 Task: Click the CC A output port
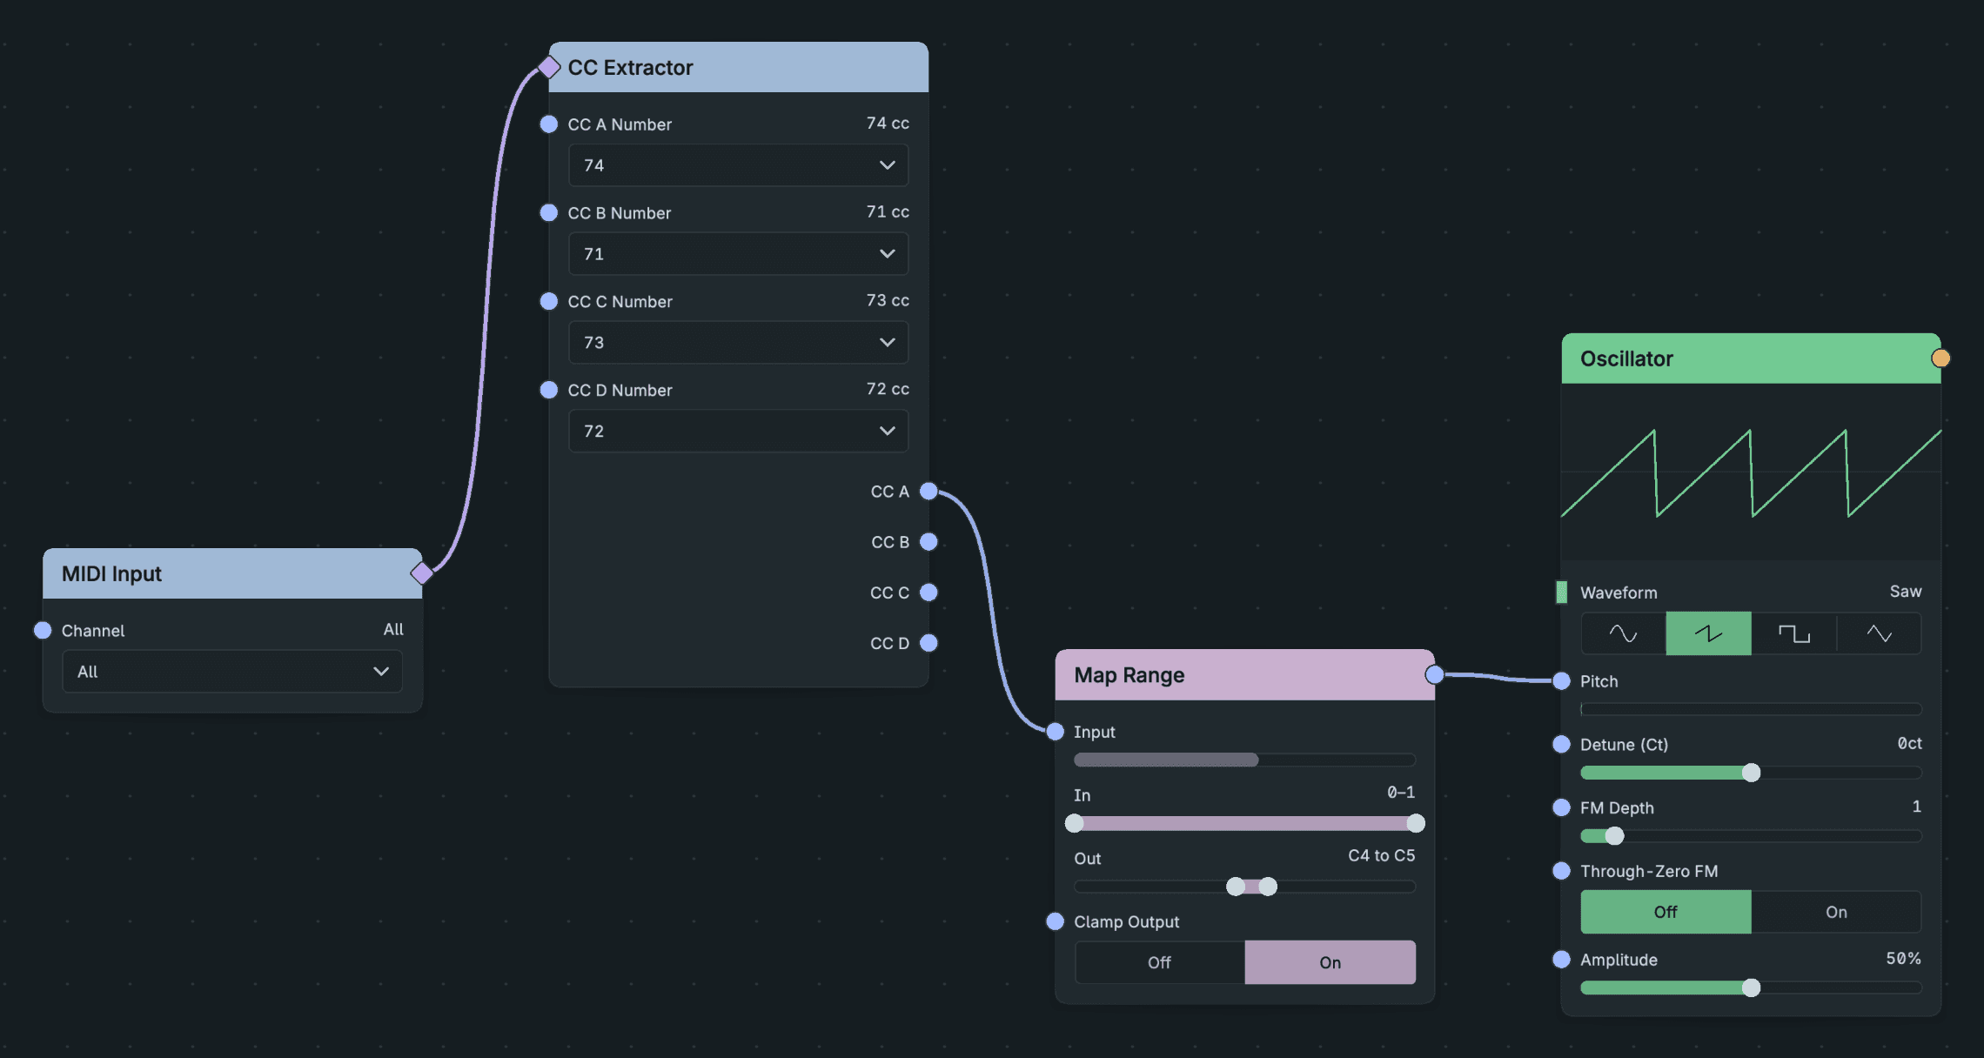click(x=928, y=492)
